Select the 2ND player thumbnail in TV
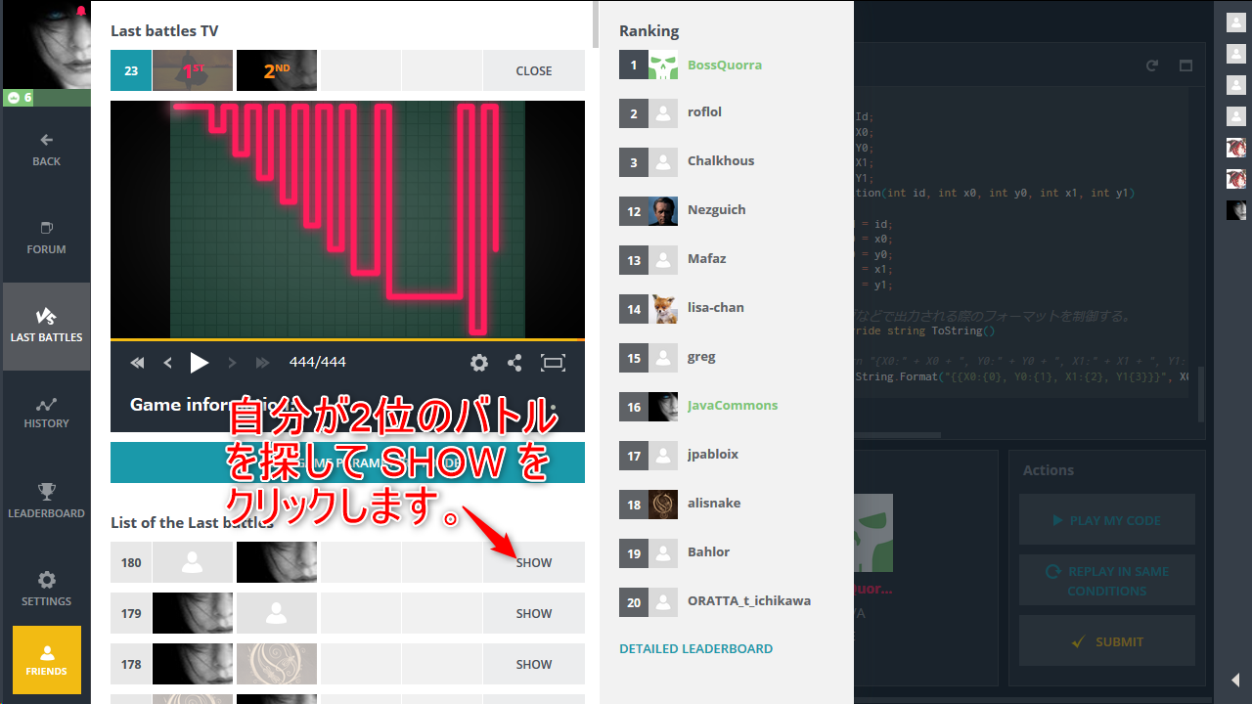The width and height of the screenshot is (1252, 704). 277,70
